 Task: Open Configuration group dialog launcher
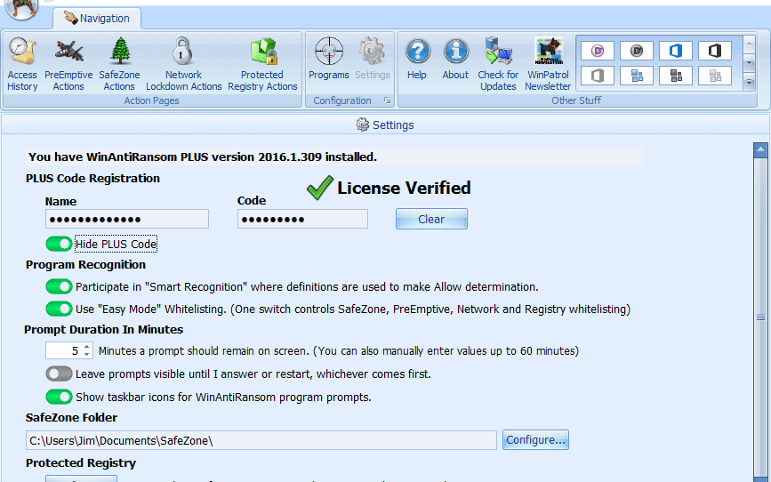(388, 100)
